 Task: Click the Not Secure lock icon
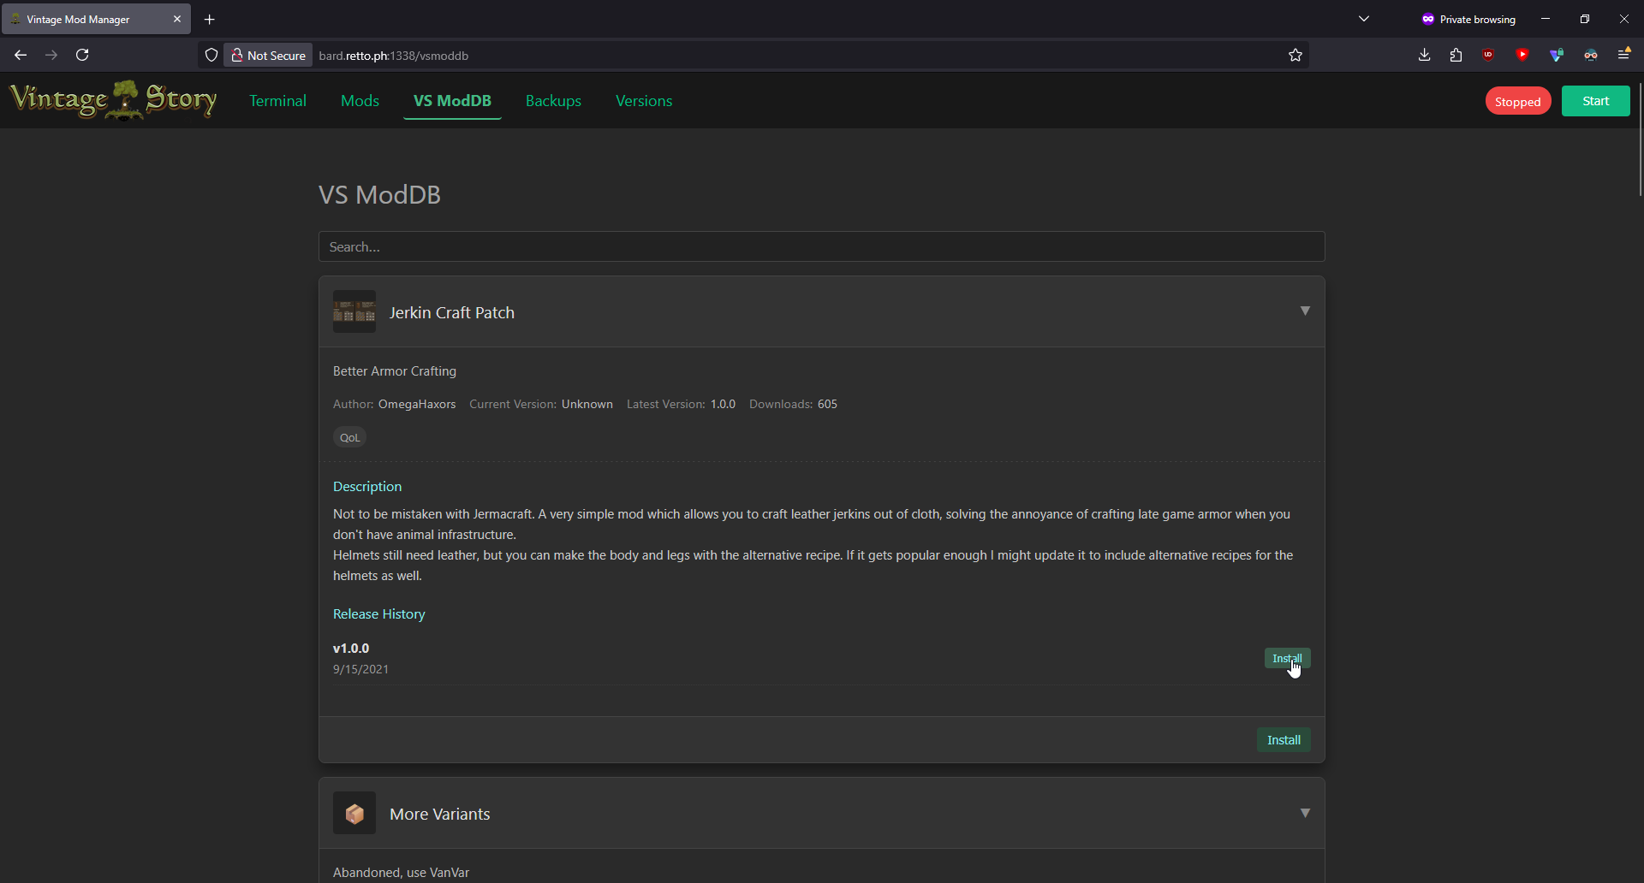tap(237, 55)
